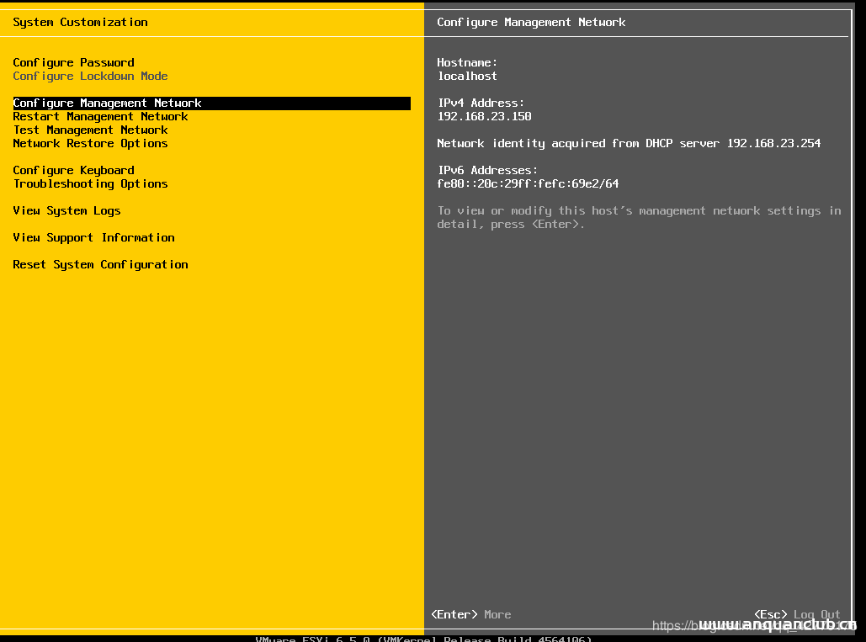Select Test Management Network
The width and height of the screenshot is (866, 642).
[x=90, y=130]
